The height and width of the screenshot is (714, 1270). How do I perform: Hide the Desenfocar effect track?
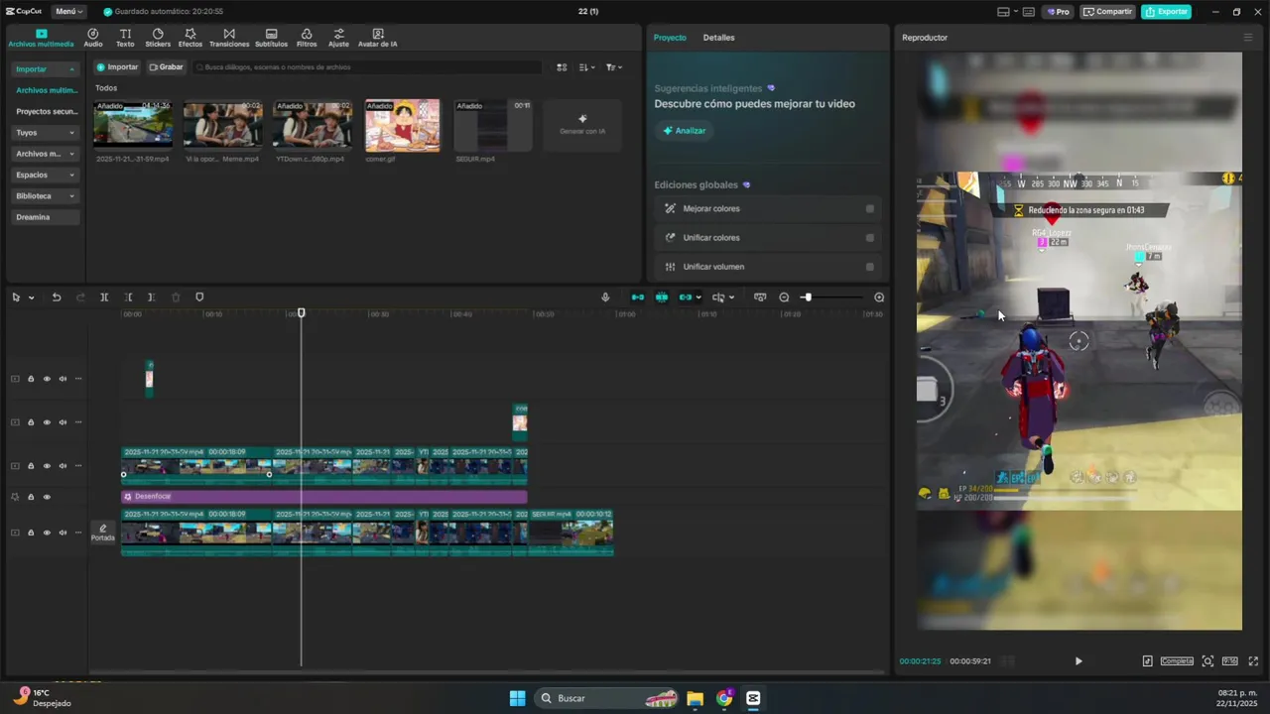point(47,497)
